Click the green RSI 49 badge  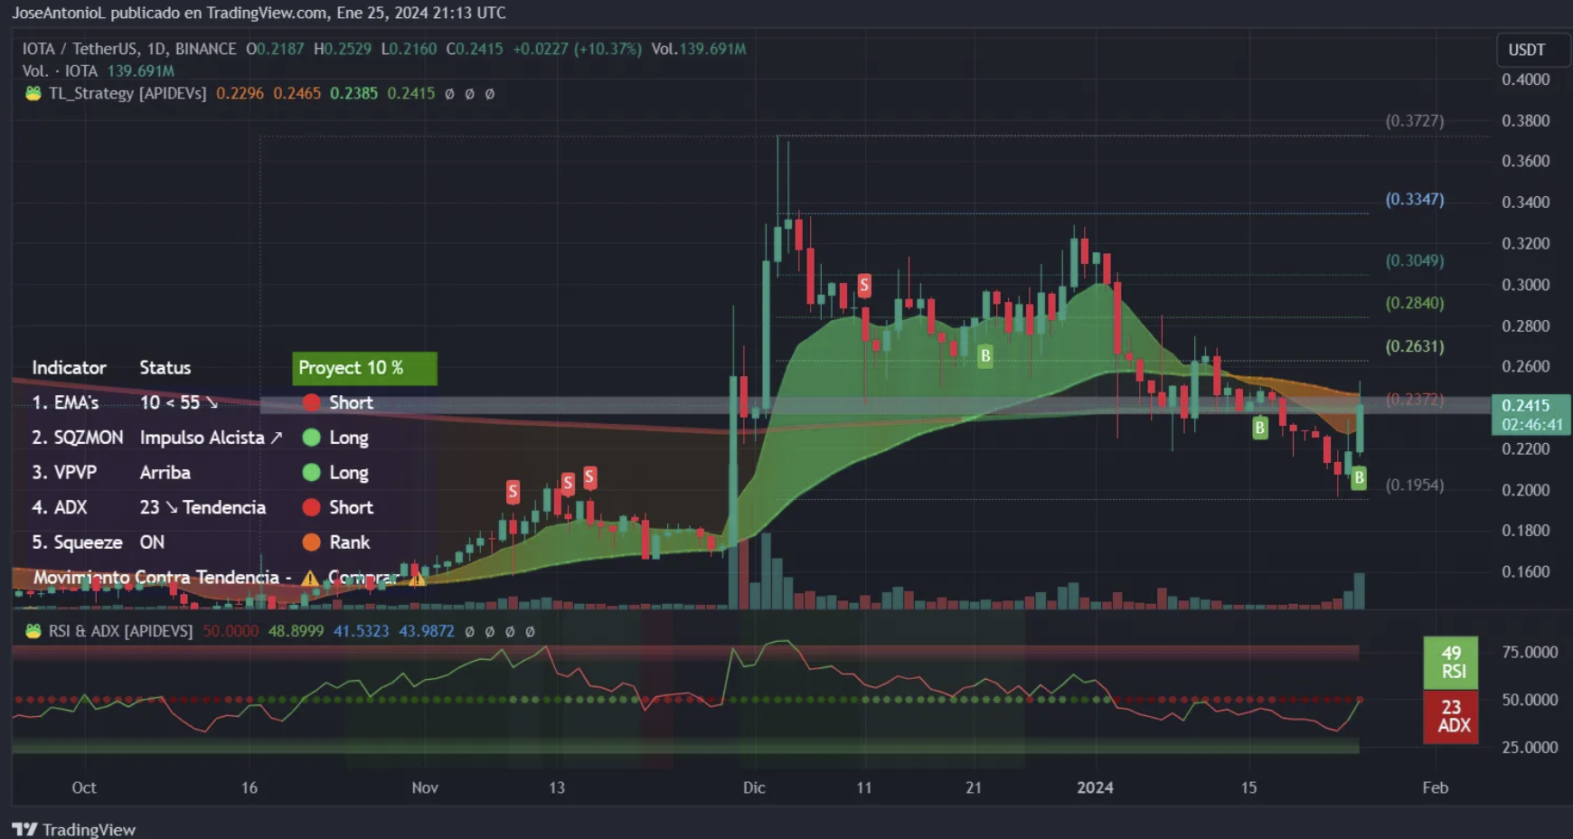(1451, 663)
